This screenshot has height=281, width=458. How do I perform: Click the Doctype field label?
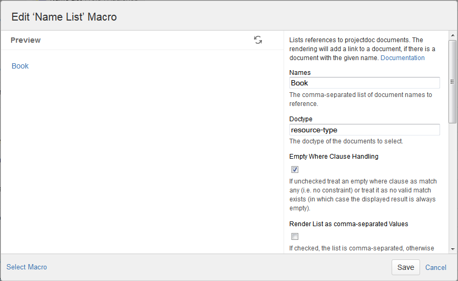(x=301, y=119)
